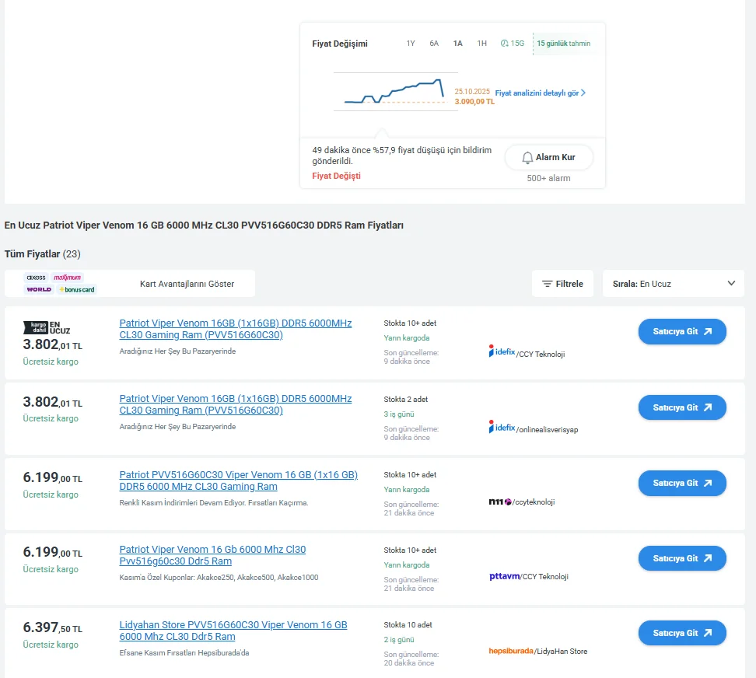Screen dimensions: 756x678
Task: Go to seller for n11 ccyteknoloji offer
Action: [682, 483]
